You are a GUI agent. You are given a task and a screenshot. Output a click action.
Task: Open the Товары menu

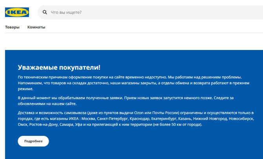coord(12,27)
